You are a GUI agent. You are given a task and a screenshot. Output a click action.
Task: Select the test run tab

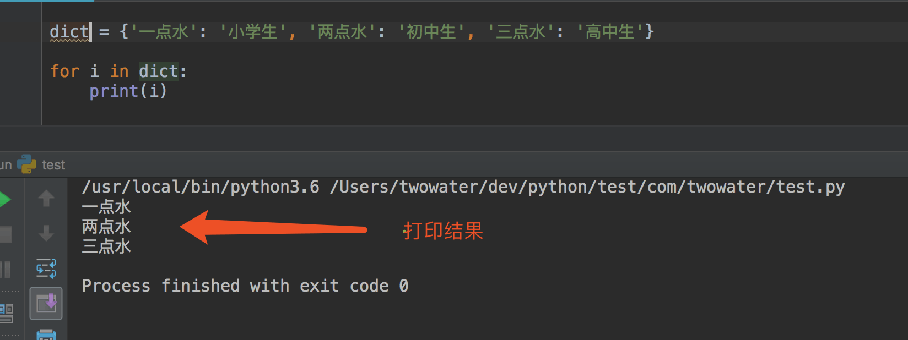53,165
